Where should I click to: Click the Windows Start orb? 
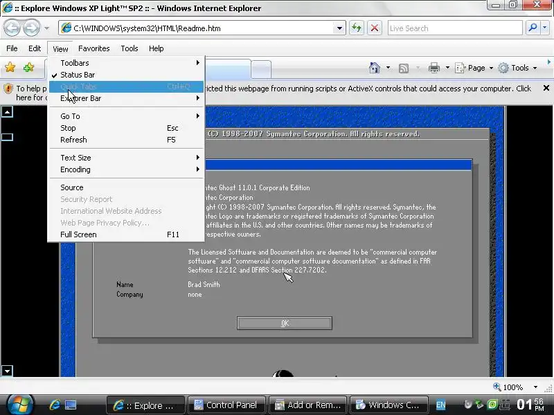coord(20,405)
